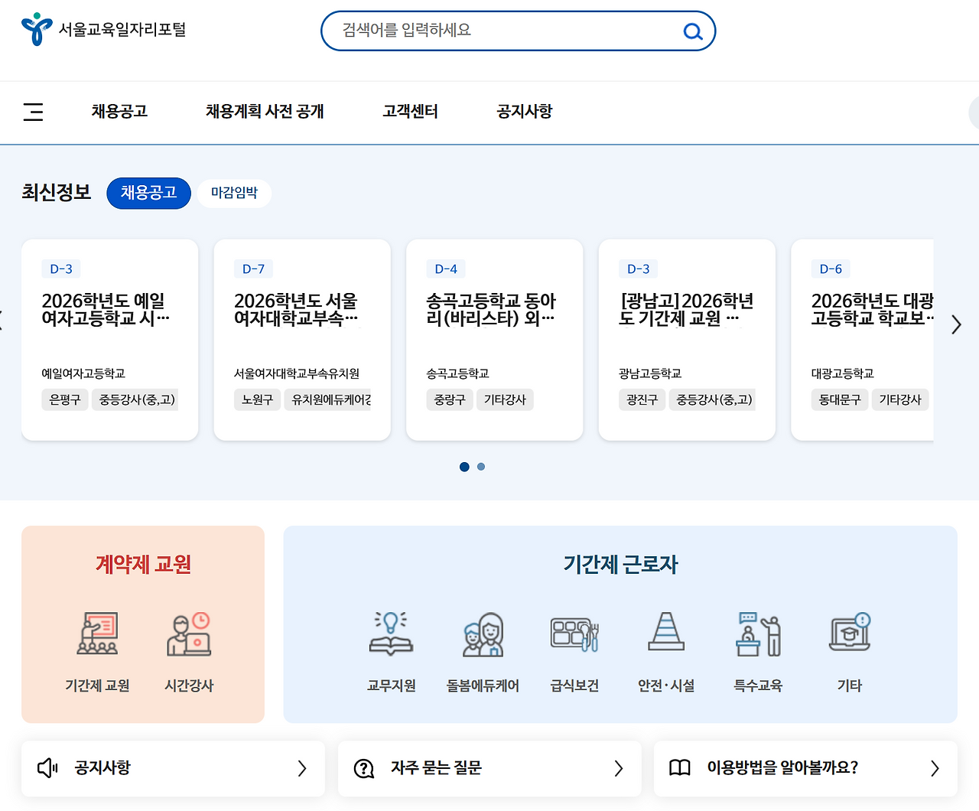Expand 이용방법을 알아볼까? chevron

[935, 768]
